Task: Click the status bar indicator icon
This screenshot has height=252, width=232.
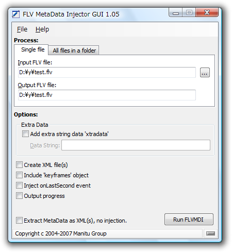Action: coord(210,233)
